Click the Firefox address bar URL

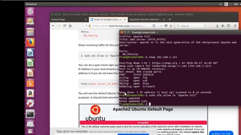tap(119, 26)
